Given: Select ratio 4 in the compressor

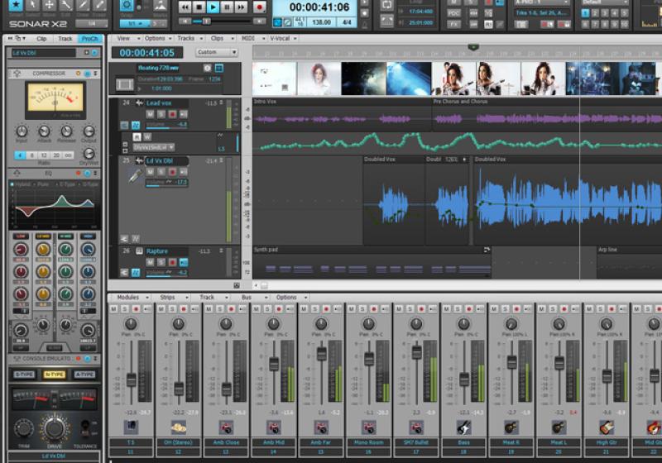Looking at the screenshot, I should [20, 155].
